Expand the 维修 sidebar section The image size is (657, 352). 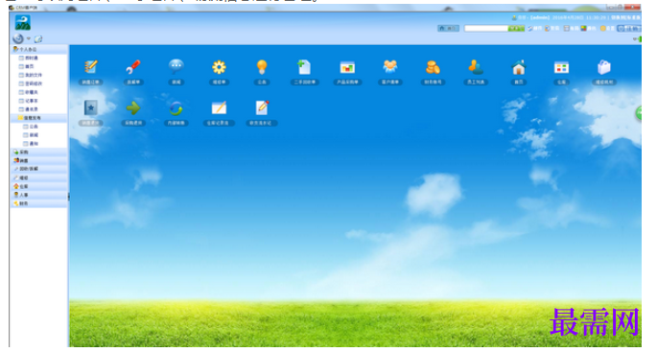(38, 177)
